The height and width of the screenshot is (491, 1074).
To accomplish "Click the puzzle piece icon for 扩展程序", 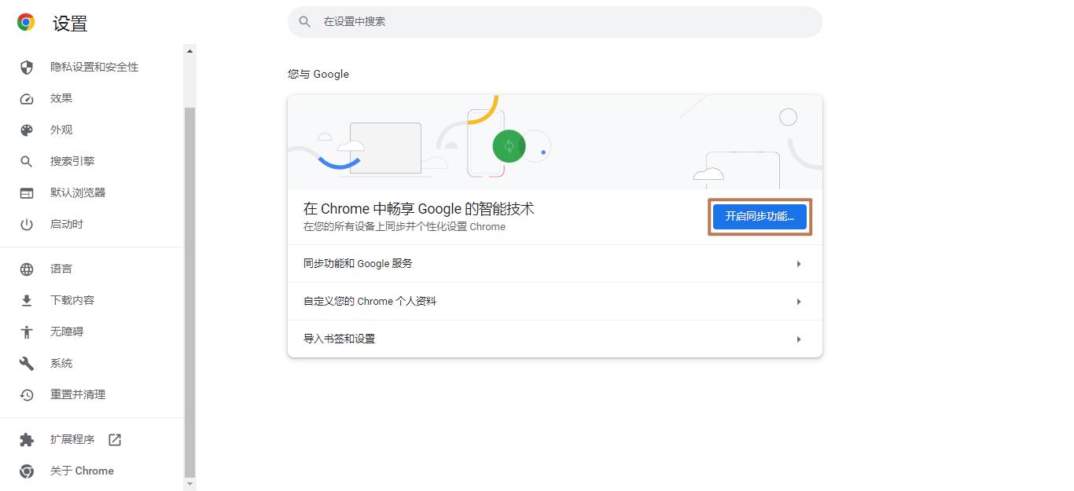I will (27, 439).
